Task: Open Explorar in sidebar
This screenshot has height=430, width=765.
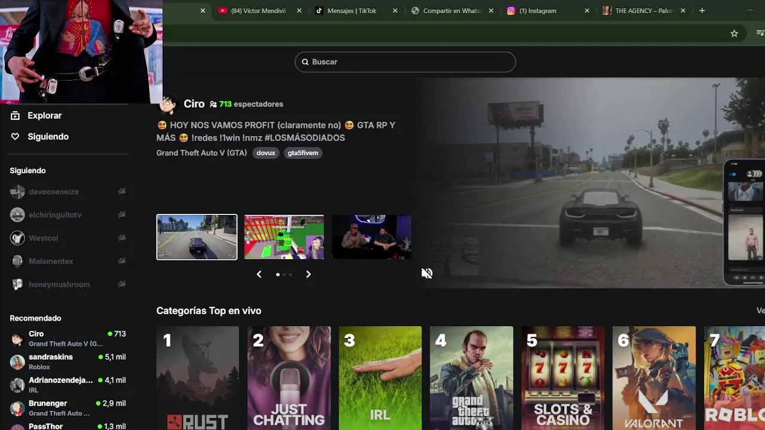Action: coord(44,116)
